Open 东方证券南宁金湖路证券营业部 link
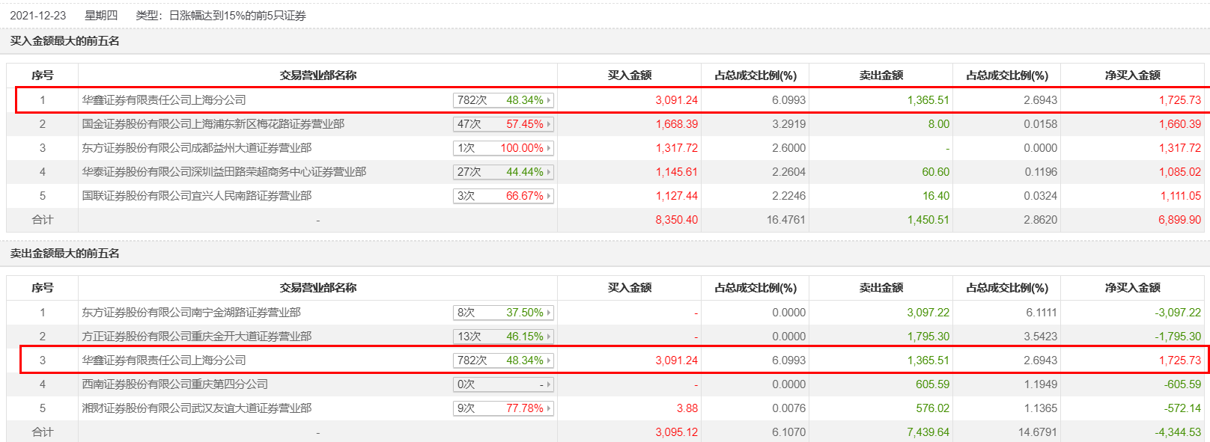1210x442 pixels. click(192, 313)
